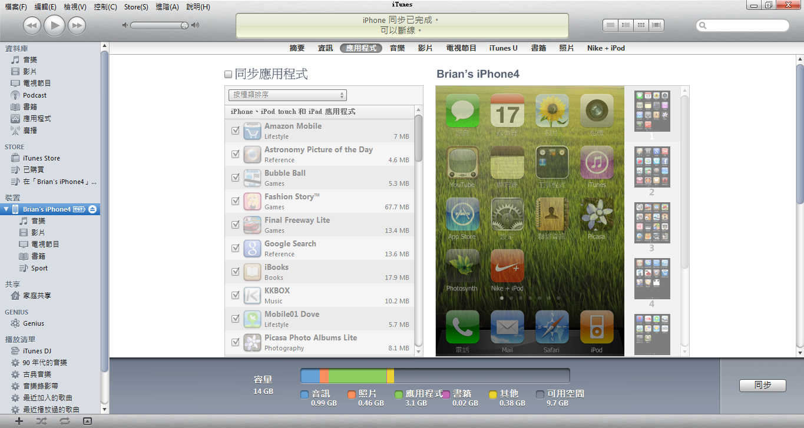804x428 pixels.
Task: Open the Store(S) menu
Action: tap(136, 6)
